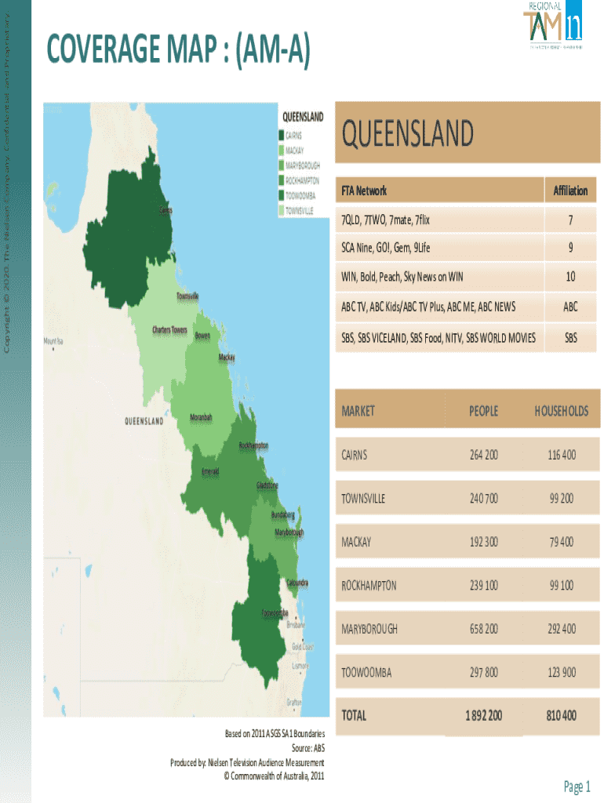Click the Page 1 footer label
This screenshot has height=803, width=604.
pos(577,786)
